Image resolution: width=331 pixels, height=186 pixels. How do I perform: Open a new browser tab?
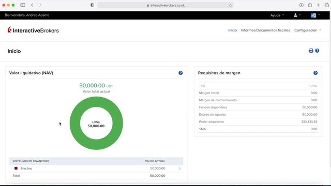tap(318, 5)
